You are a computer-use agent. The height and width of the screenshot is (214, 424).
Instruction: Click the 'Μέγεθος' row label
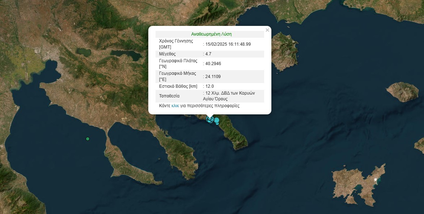pos(167,54)
